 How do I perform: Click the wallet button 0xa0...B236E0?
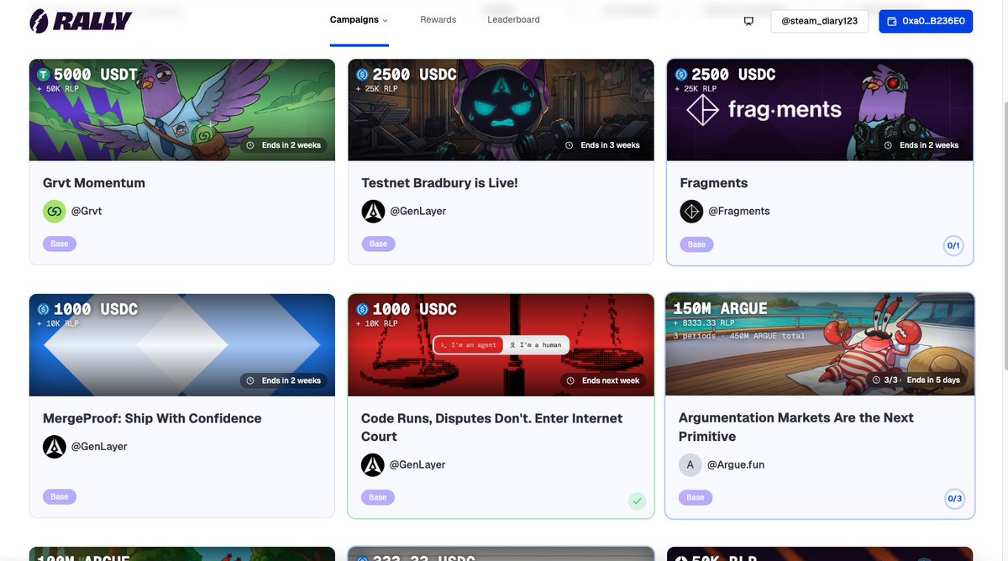point(926,21)
